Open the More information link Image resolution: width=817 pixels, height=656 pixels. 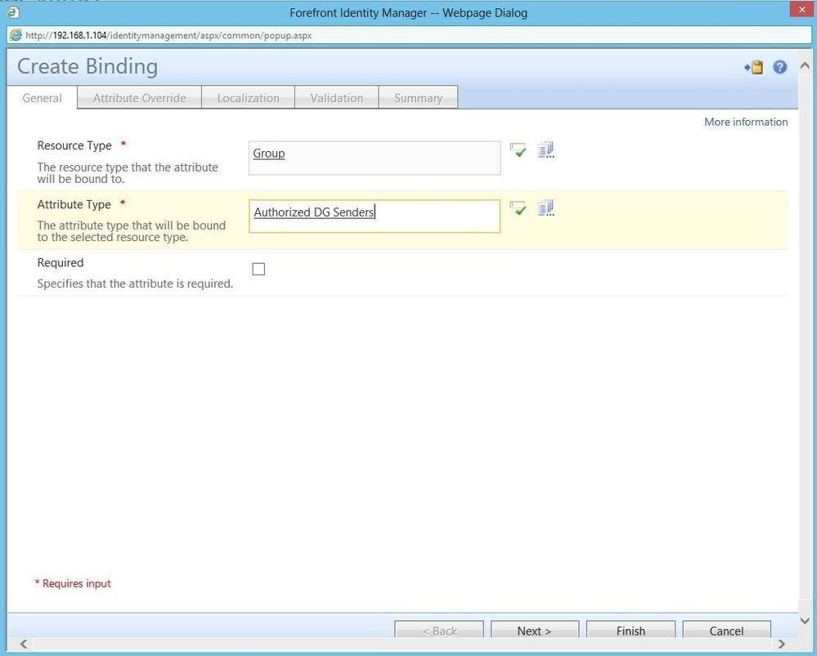(746, 122)
